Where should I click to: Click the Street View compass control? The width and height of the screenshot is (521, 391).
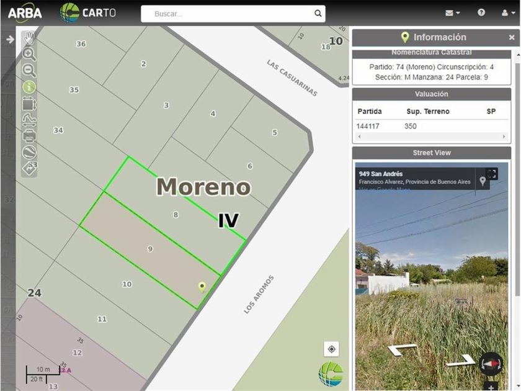pyautogui.click(x=491, y=364)
